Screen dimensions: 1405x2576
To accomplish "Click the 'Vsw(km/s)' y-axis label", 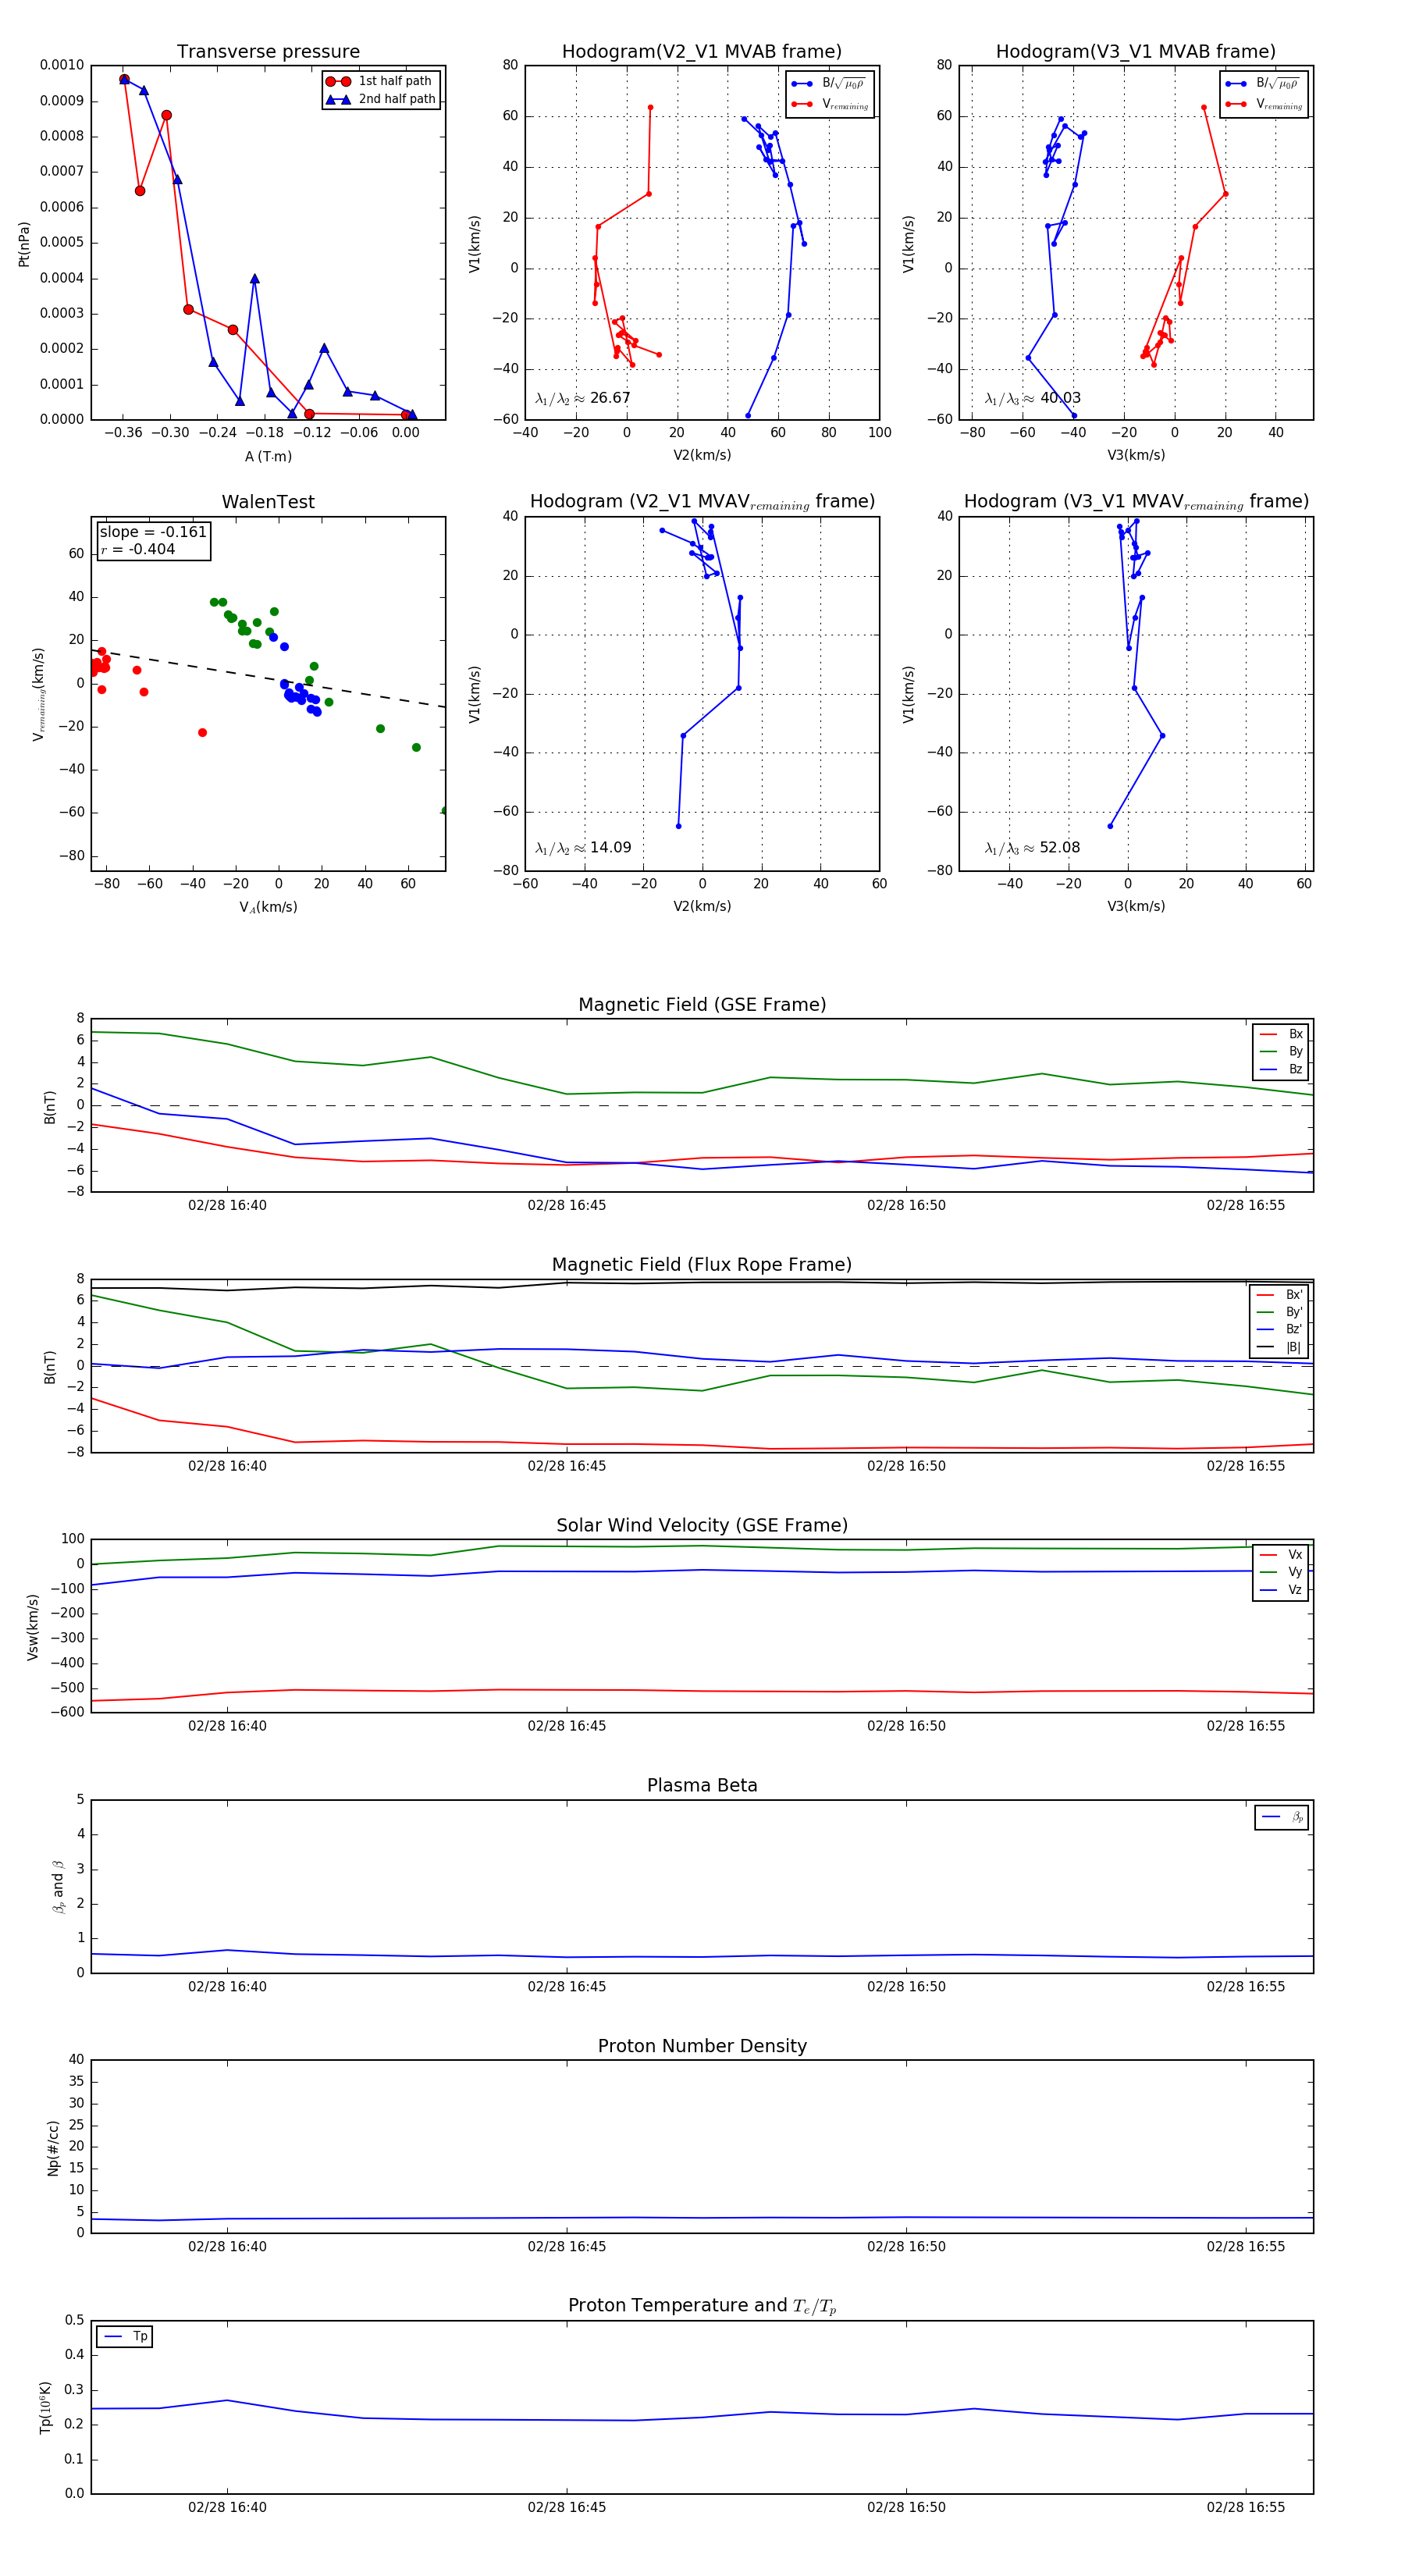I will [32, 1627].
